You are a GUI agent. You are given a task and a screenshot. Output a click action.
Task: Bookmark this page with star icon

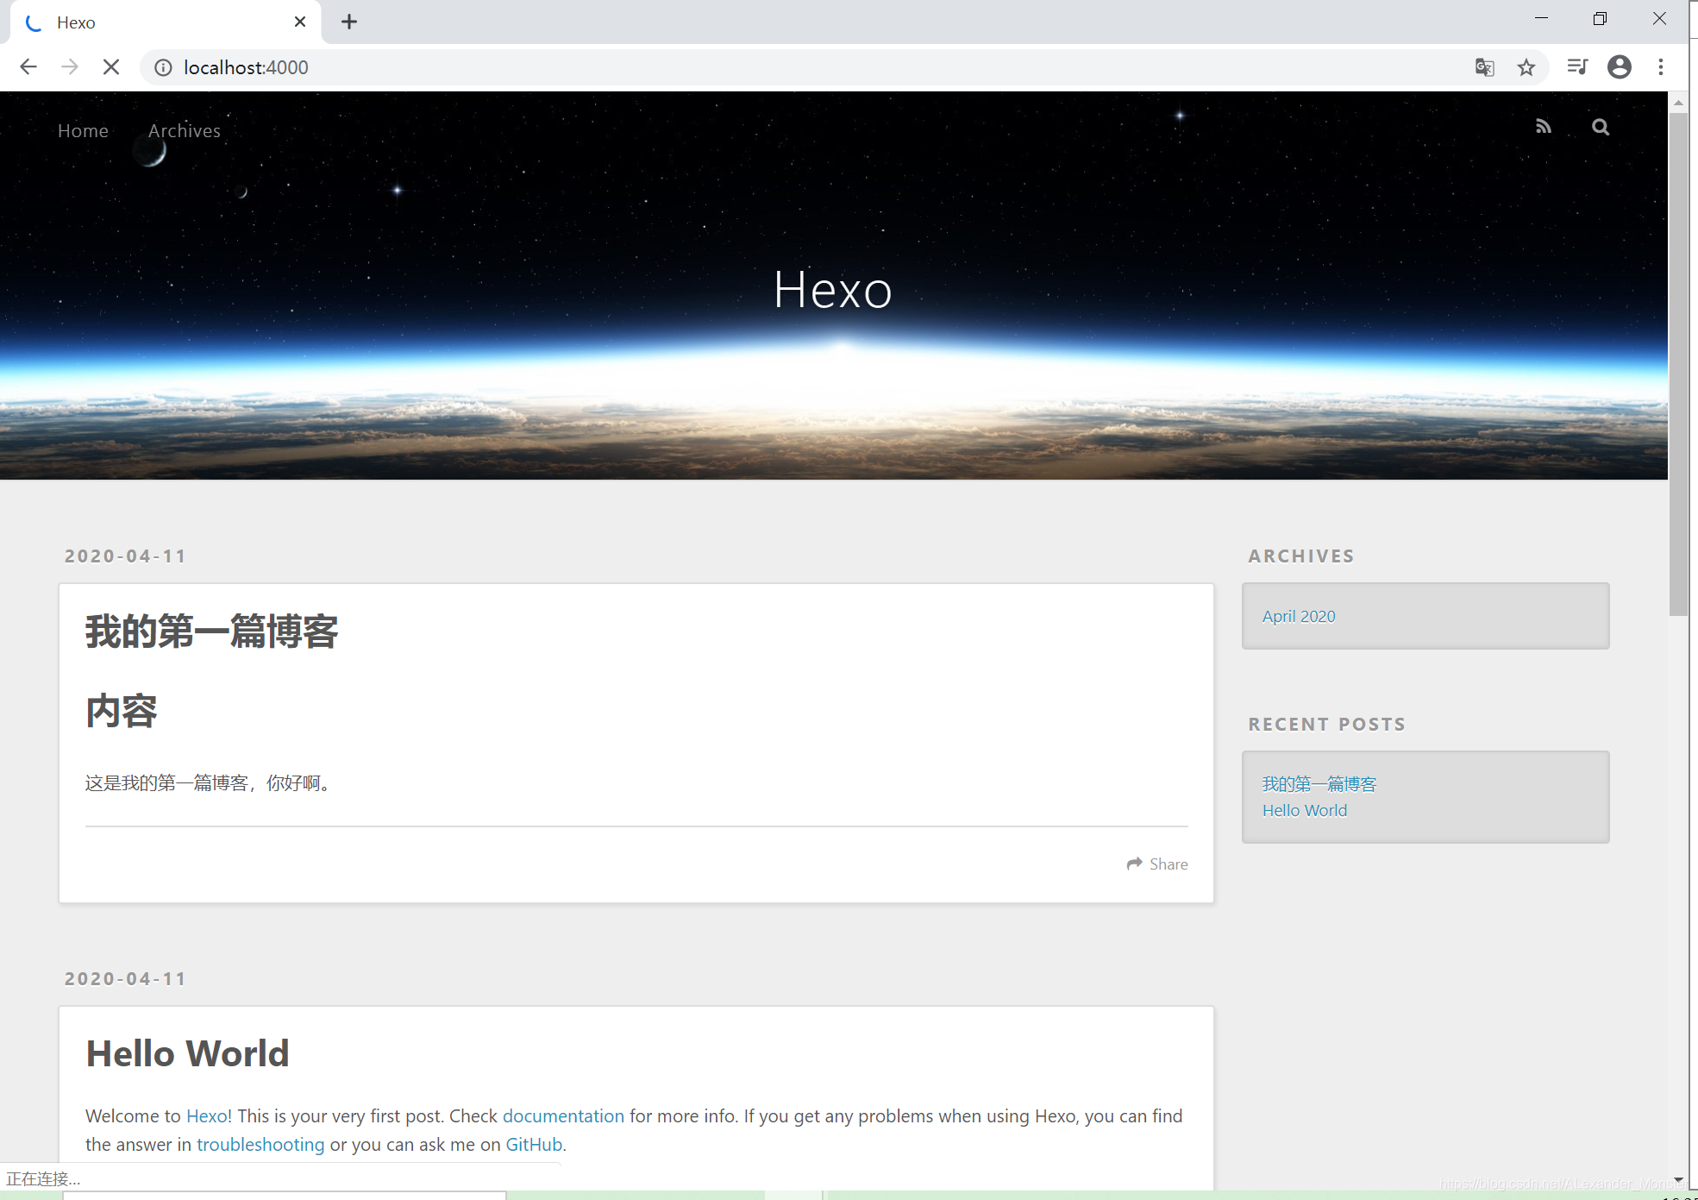[x=1526, y=67]
